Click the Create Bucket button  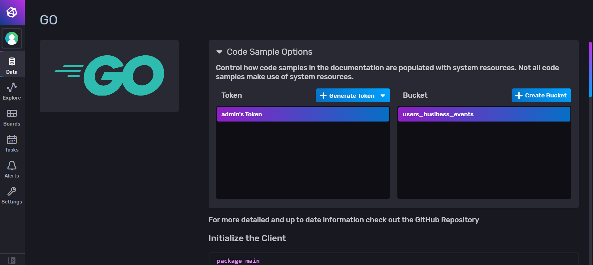(541, 96)
